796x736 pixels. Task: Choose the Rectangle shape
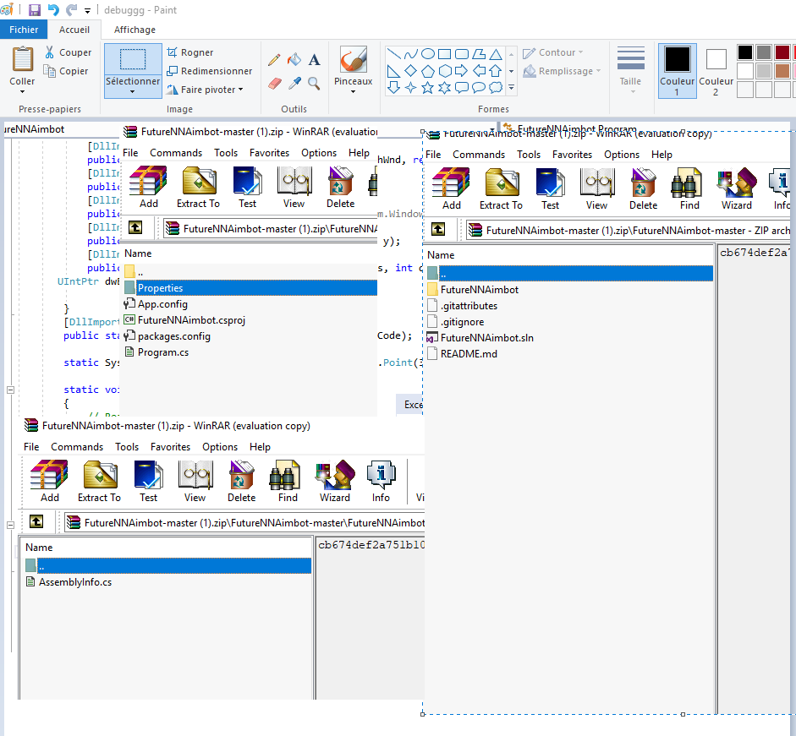click(x=445, y=54)
